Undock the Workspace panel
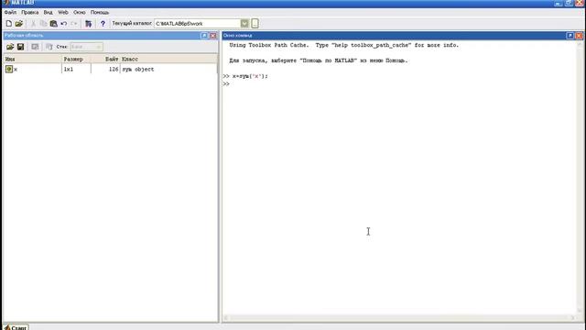Image resolution: width=586 pixels, height=330 pixels. pyautogui.click(x=204, y=36)
